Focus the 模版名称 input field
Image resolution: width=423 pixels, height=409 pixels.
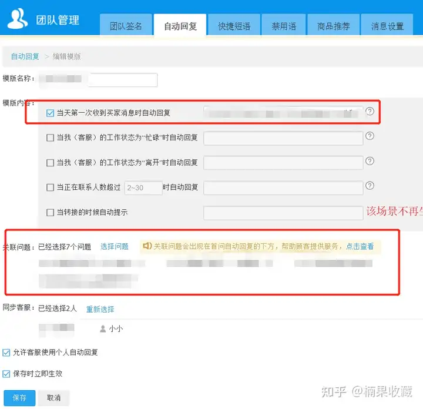(122, 80)
